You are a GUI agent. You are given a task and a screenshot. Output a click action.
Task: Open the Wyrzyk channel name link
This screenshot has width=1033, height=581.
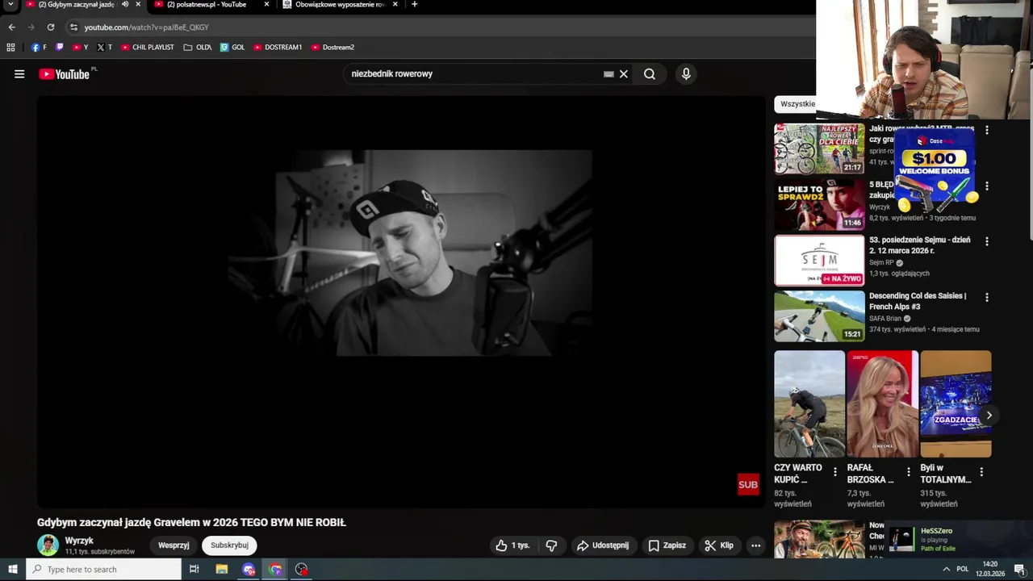pyautogui.click(x=79, y=541)
